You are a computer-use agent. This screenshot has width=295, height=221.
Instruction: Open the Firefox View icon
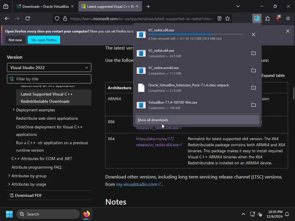[6, 6]
